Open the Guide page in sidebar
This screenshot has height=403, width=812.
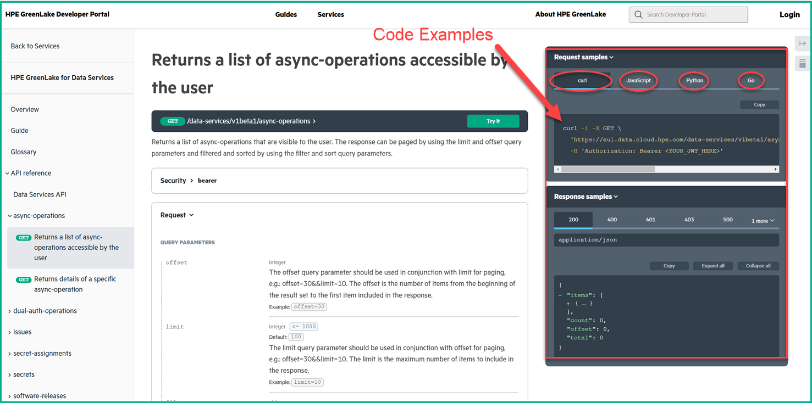[19, 131]
